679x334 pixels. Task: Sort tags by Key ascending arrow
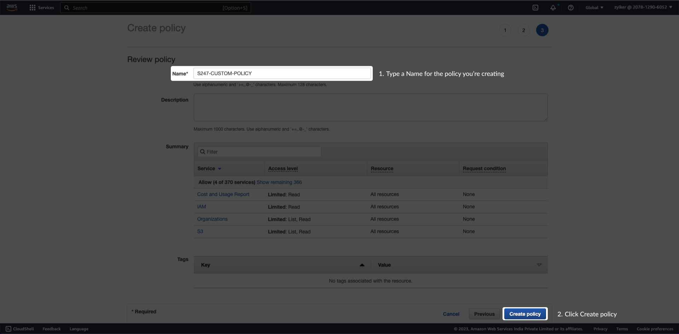click(x=362, y=265)
